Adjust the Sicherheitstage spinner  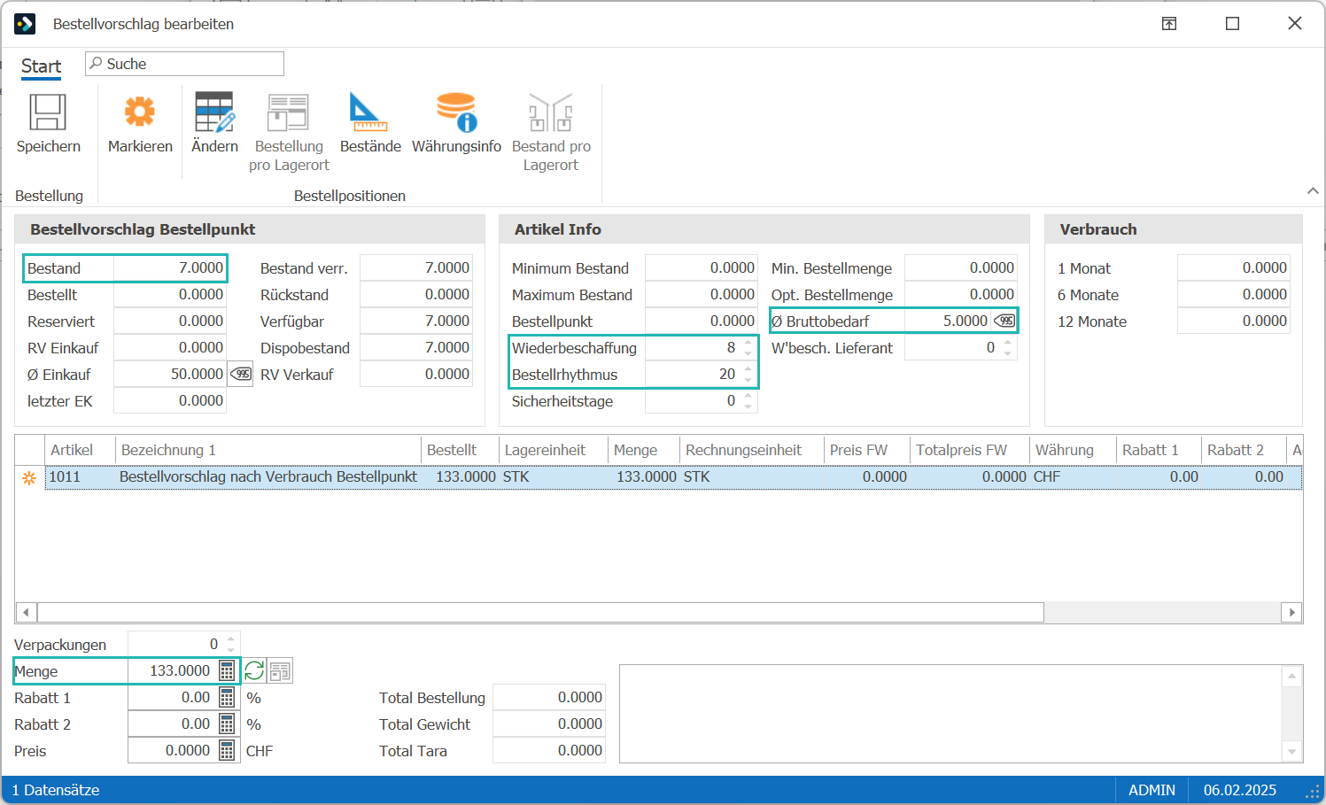(748, 401)
